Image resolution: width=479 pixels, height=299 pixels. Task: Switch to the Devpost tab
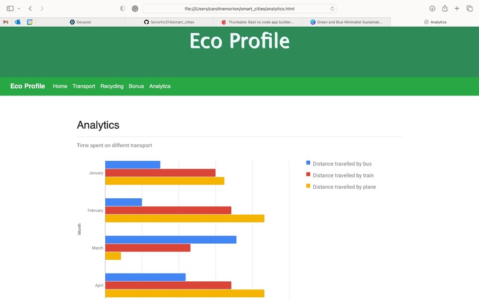point(80,22)
